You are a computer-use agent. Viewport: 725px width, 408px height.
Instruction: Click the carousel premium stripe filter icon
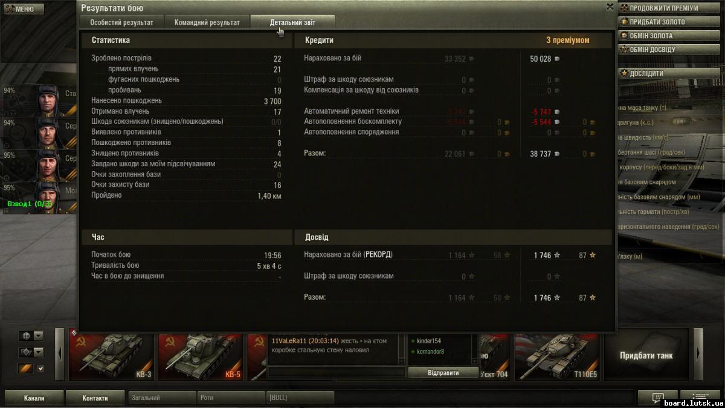(25, 369)
